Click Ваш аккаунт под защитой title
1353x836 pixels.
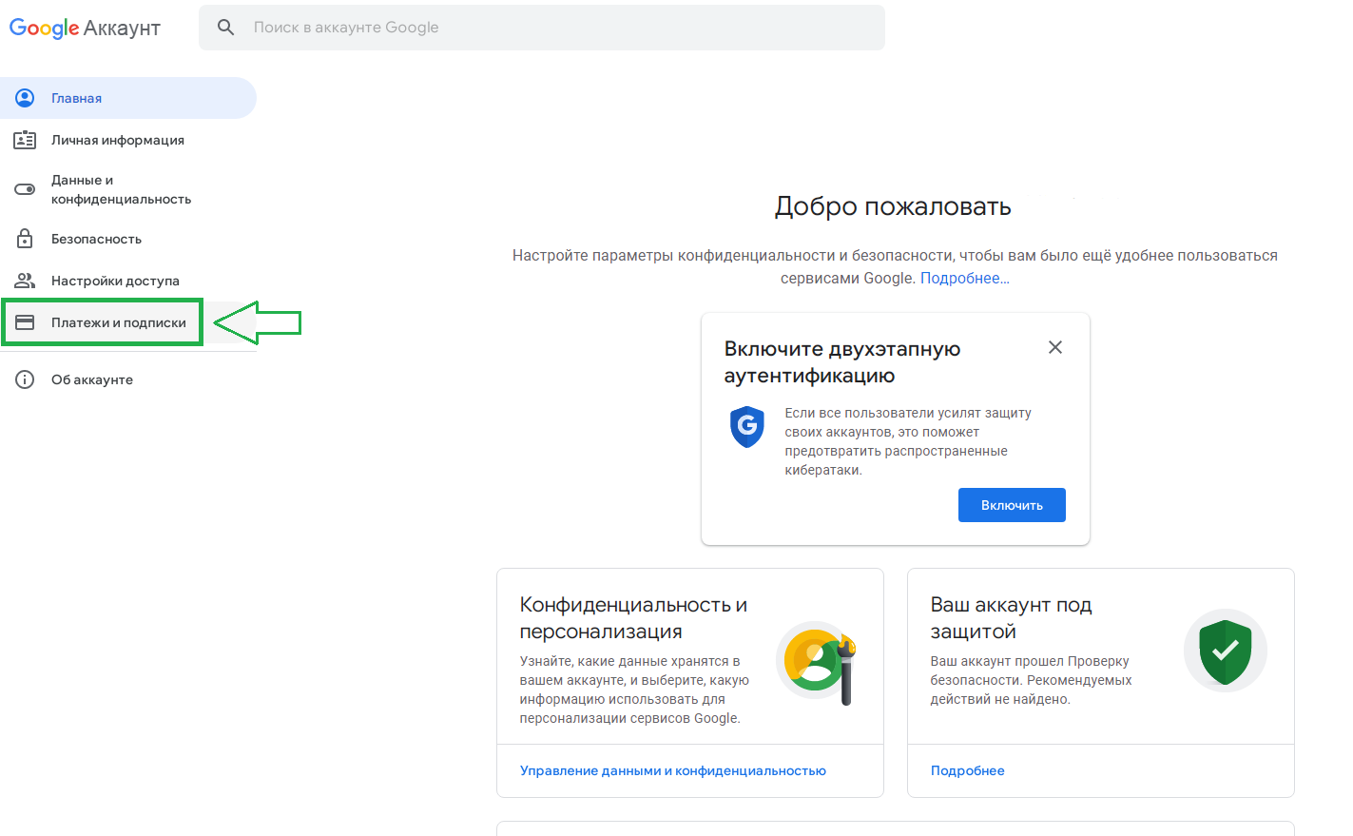pyautogui.click(x=1012, y=618)
